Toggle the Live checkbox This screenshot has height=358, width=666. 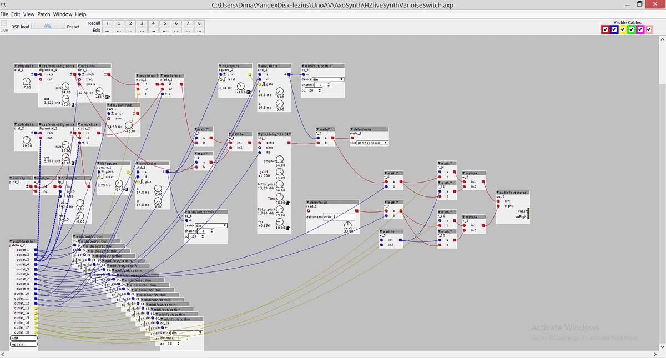[x=4, y=23]
